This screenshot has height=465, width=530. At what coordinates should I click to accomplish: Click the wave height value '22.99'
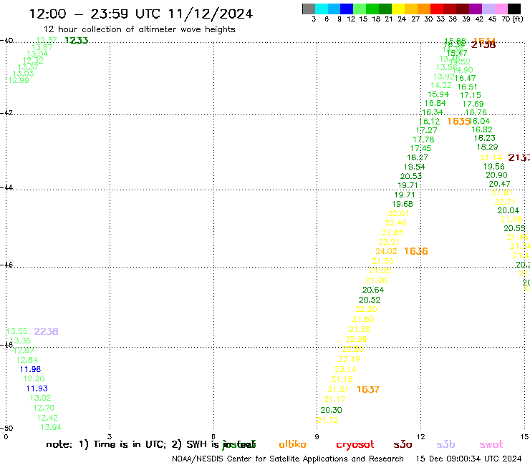coord(356,339)
